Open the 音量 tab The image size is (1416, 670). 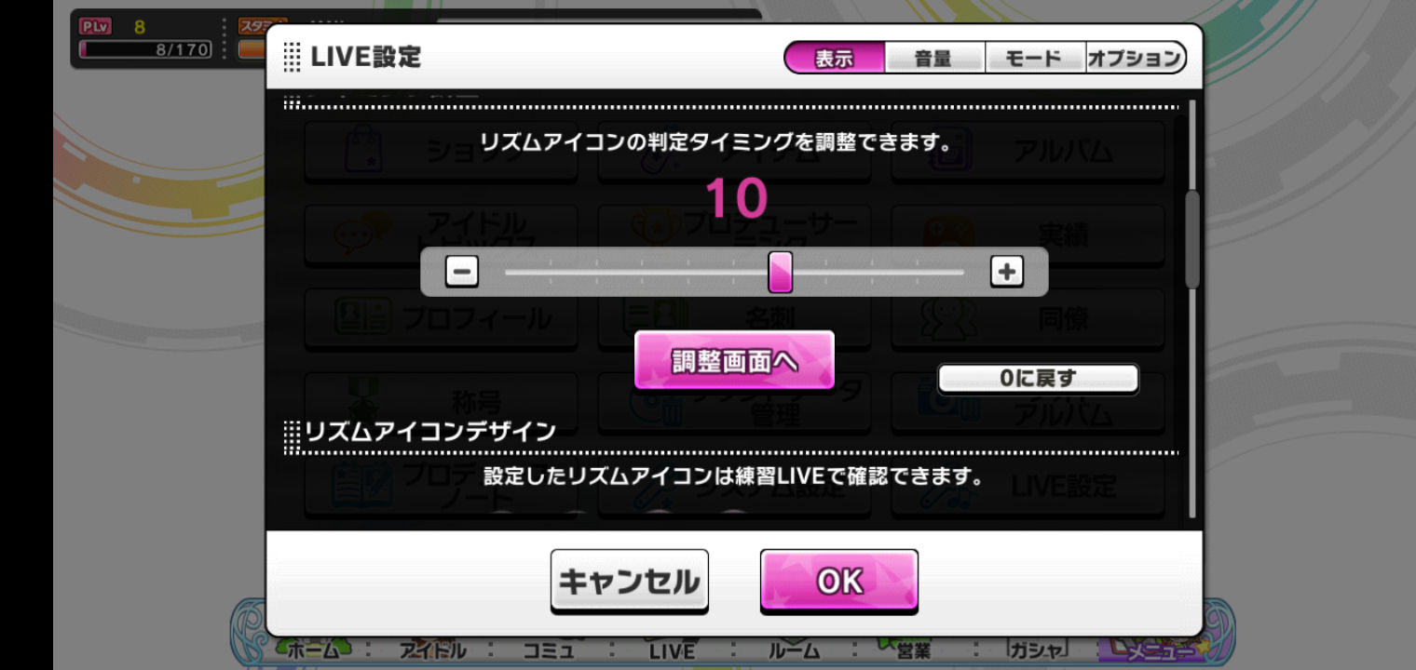click(x=933, y=58)
